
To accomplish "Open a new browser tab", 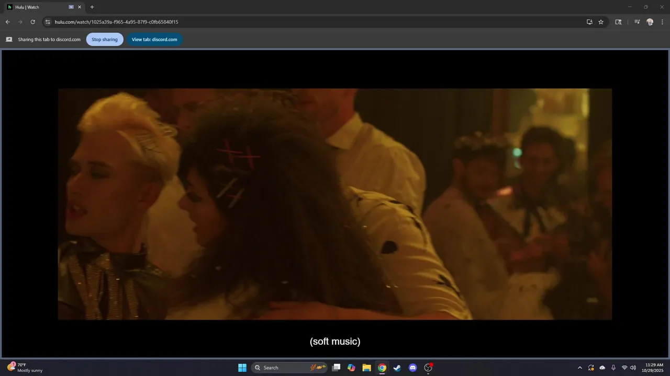I will pyautogui.click(x=92, y=7).
